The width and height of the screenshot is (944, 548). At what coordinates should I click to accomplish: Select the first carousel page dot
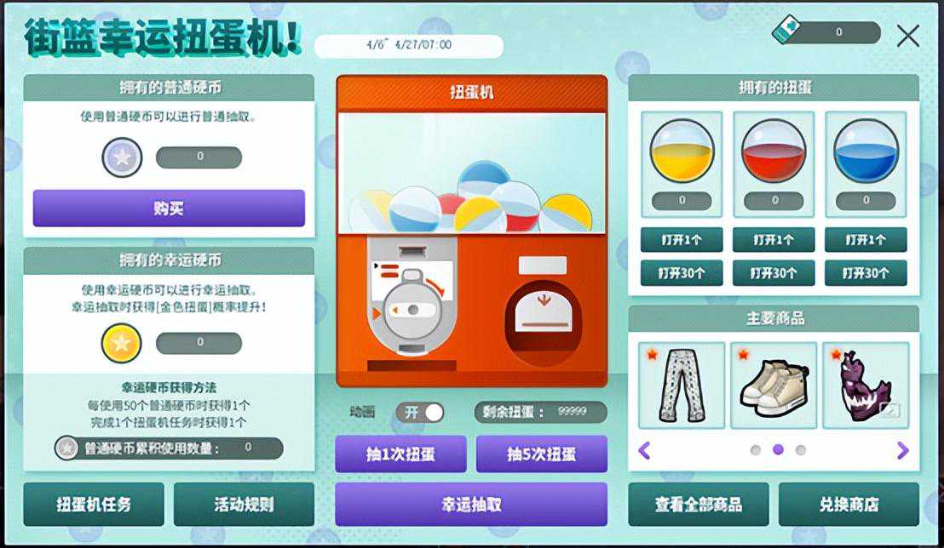click(x=755, y=450)
